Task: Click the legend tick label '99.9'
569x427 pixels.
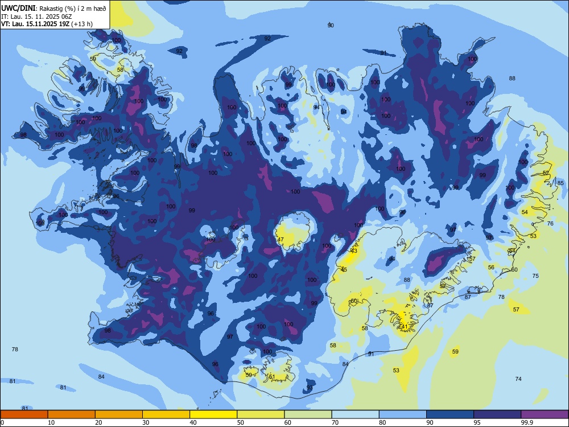Action: click(527, 422)
